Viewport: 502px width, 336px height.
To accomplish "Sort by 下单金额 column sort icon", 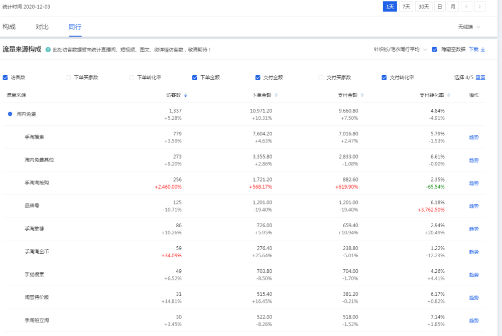I will point(276,95).
